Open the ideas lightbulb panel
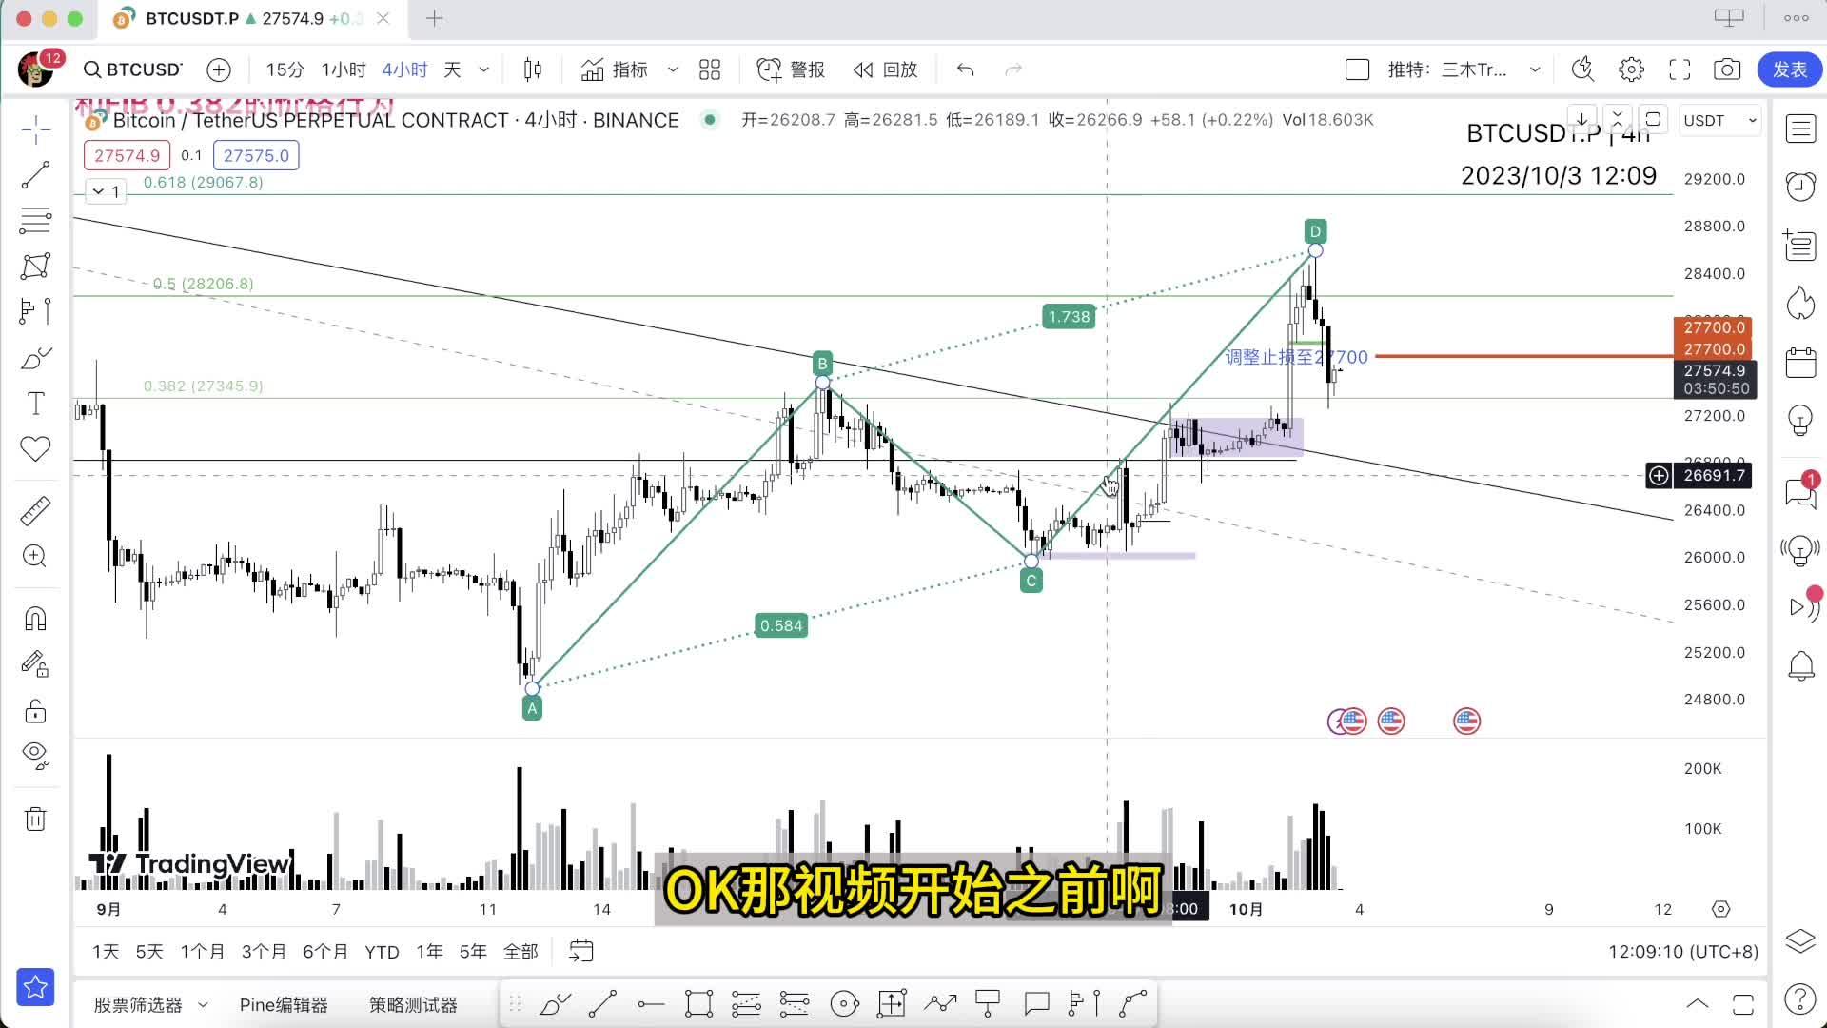Screen dimensions: 1827x1028 (1800, 420)
